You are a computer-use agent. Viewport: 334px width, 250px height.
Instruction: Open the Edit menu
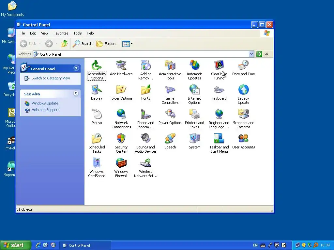click(33, 33)
